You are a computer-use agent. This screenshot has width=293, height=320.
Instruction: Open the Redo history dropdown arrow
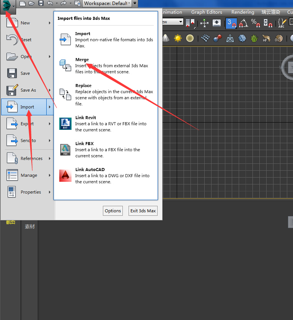(x=70, y=3)
